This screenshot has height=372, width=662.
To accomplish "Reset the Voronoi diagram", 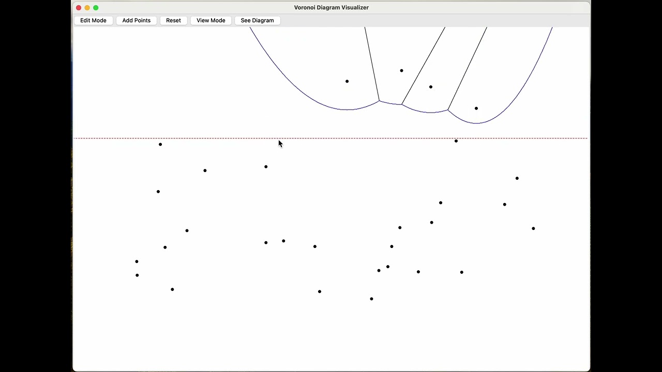I will point(173,20).
